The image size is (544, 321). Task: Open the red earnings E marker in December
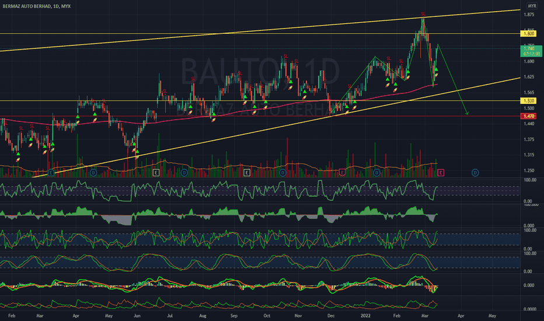342,173
